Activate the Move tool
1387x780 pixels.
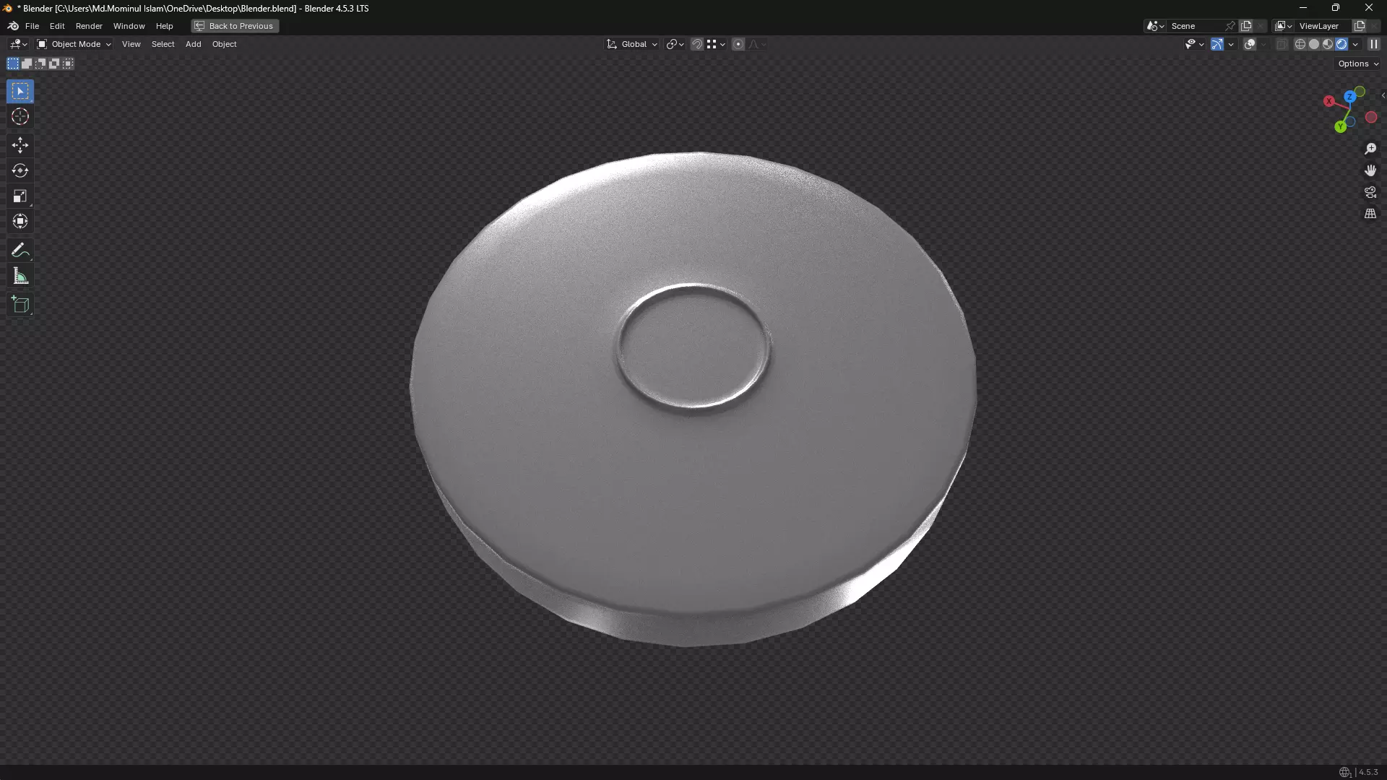(x=20, y=145)
